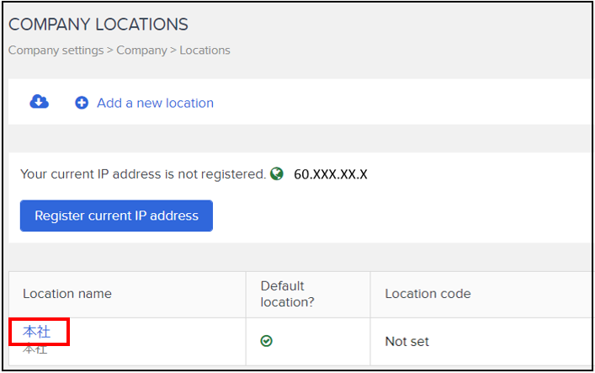Click the Default location? column header
The image size is (595, 373).
(287, 294)
